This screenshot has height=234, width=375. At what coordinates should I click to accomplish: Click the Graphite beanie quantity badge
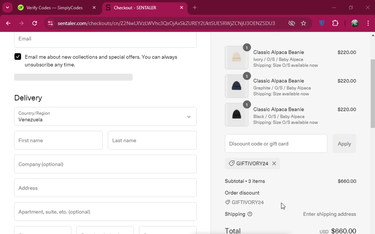247,76
